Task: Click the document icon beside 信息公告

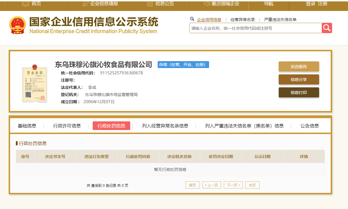Action: pyautogui.click(x=150, y=4)
